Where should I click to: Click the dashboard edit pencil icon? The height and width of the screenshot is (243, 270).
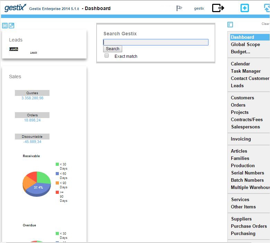[x=11, y=26]
